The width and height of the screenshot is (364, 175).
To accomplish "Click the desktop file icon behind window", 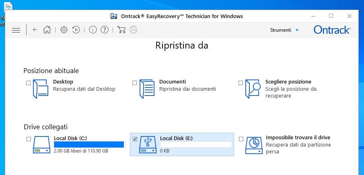I will [x=8, y=6].
